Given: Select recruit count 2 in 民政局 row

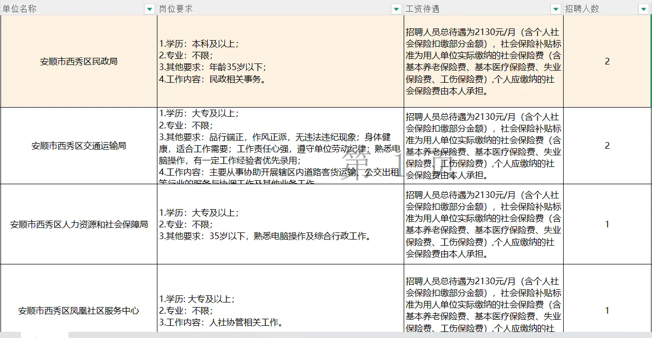Looking at the screenshot, I should 607,61.
